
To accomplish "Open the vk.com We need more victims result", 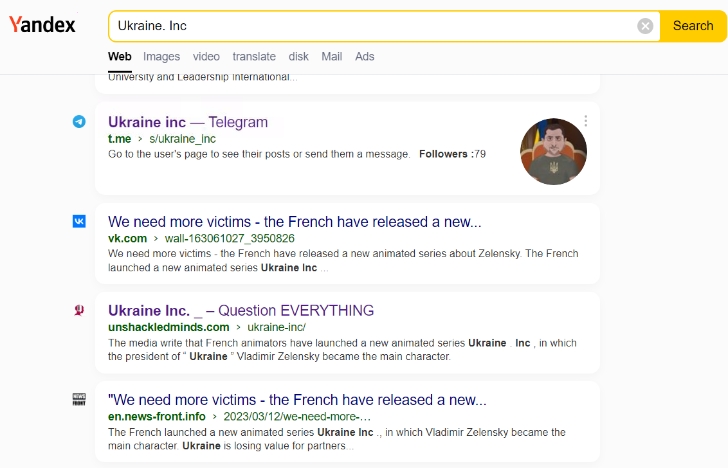I will (295, 222).
